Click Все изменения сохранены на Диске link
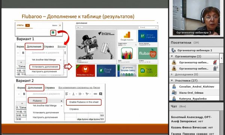The width and height of the screenshot is (225, 135). click(79, 87)
